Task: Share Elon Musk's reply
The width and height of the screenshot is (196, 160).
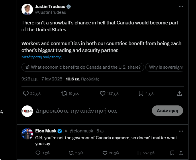Action: (181, 153)
